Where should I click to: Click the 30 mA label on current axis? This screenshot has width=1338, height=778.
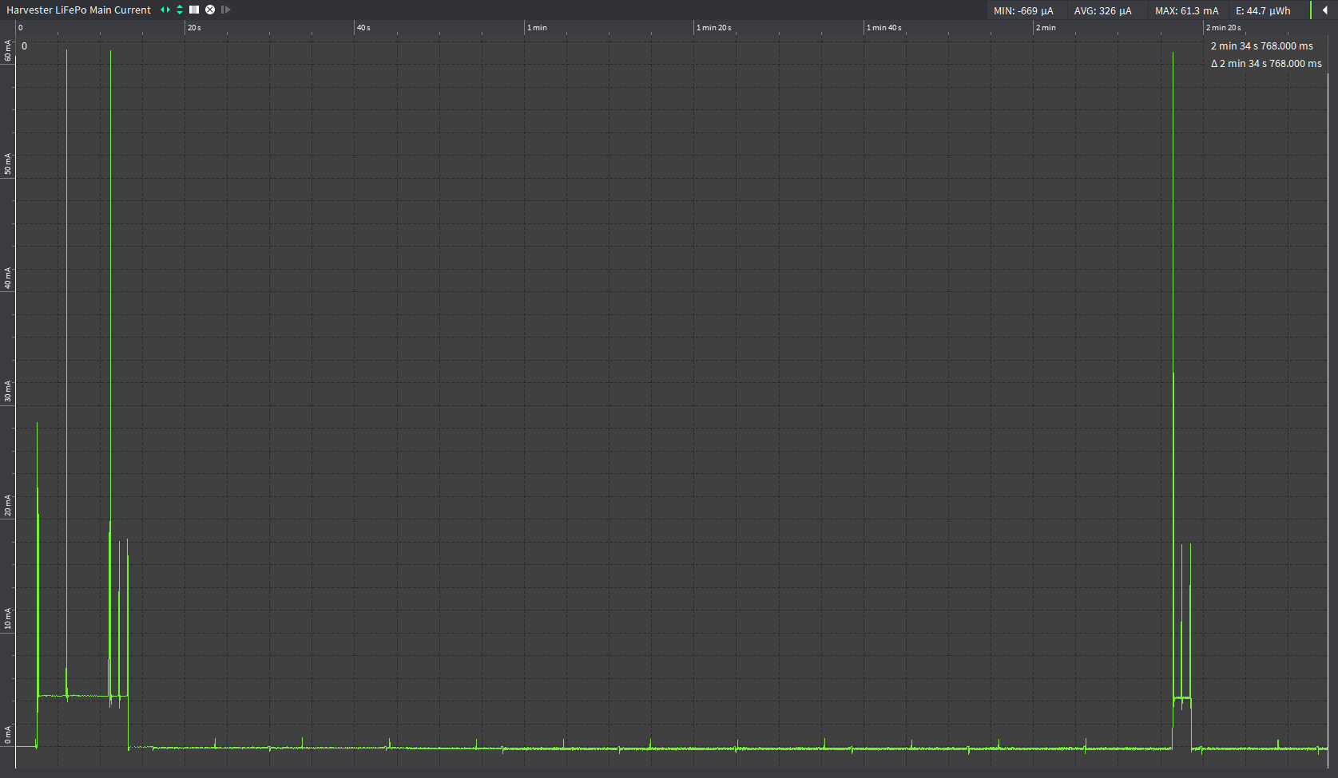coord(8,392)
